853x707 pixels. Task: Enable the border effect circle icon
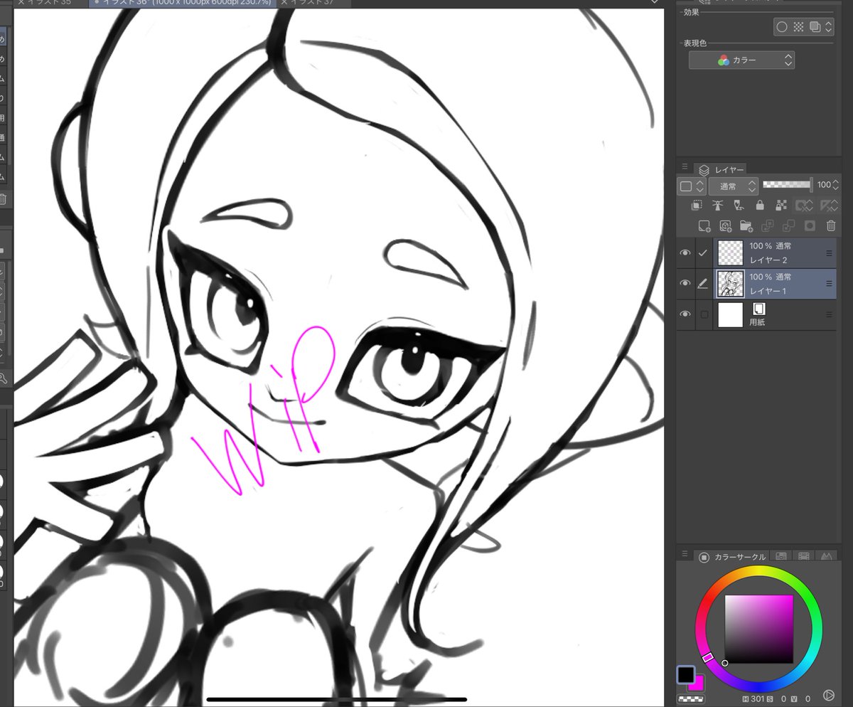pos(781,27)
